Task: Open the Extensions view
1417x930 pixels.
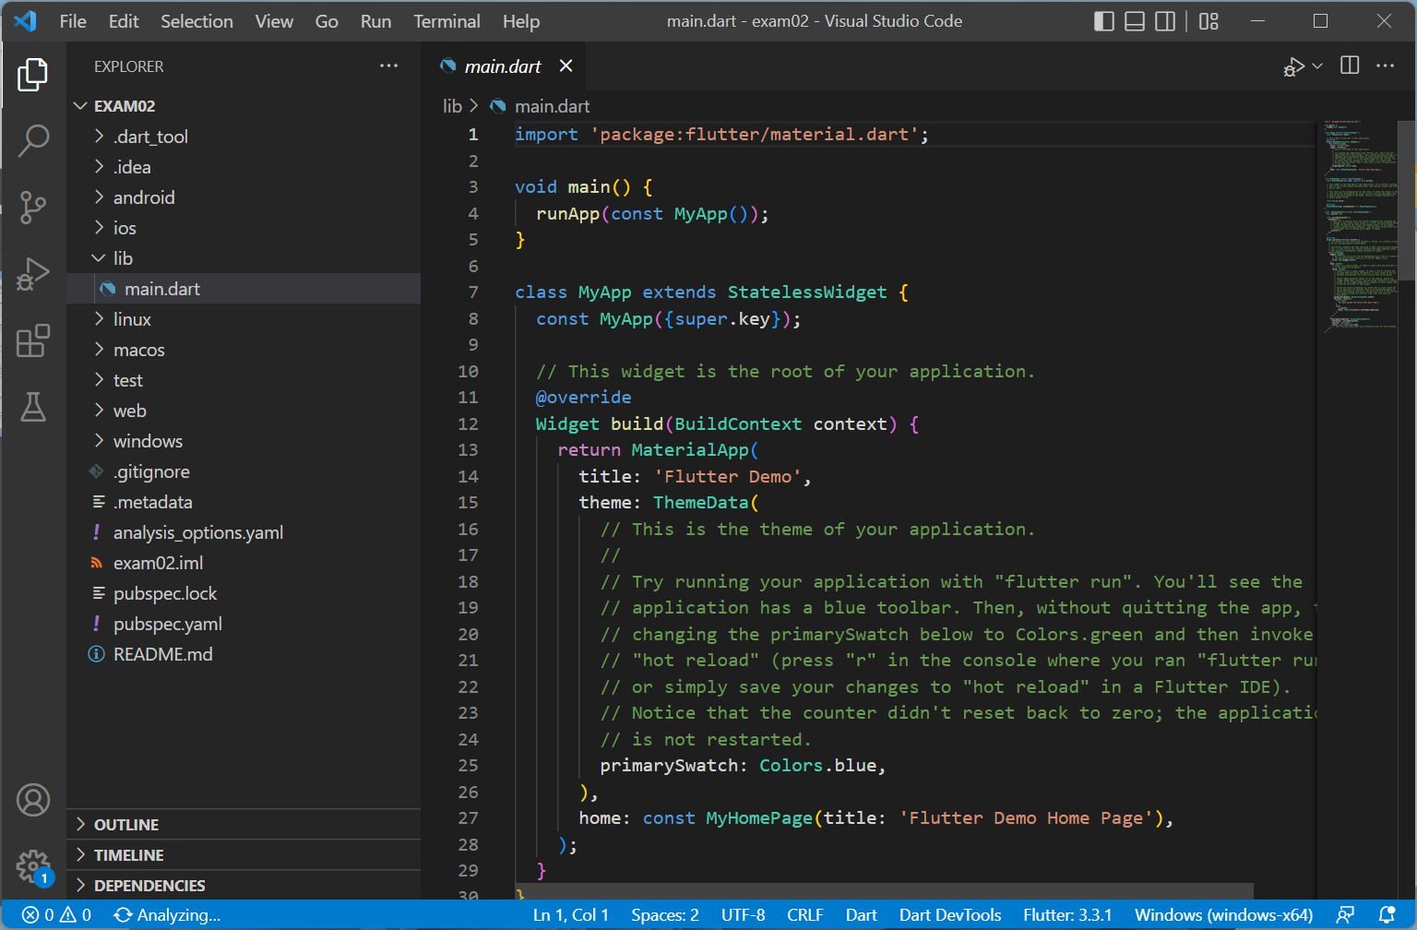Action: point(33,340)
